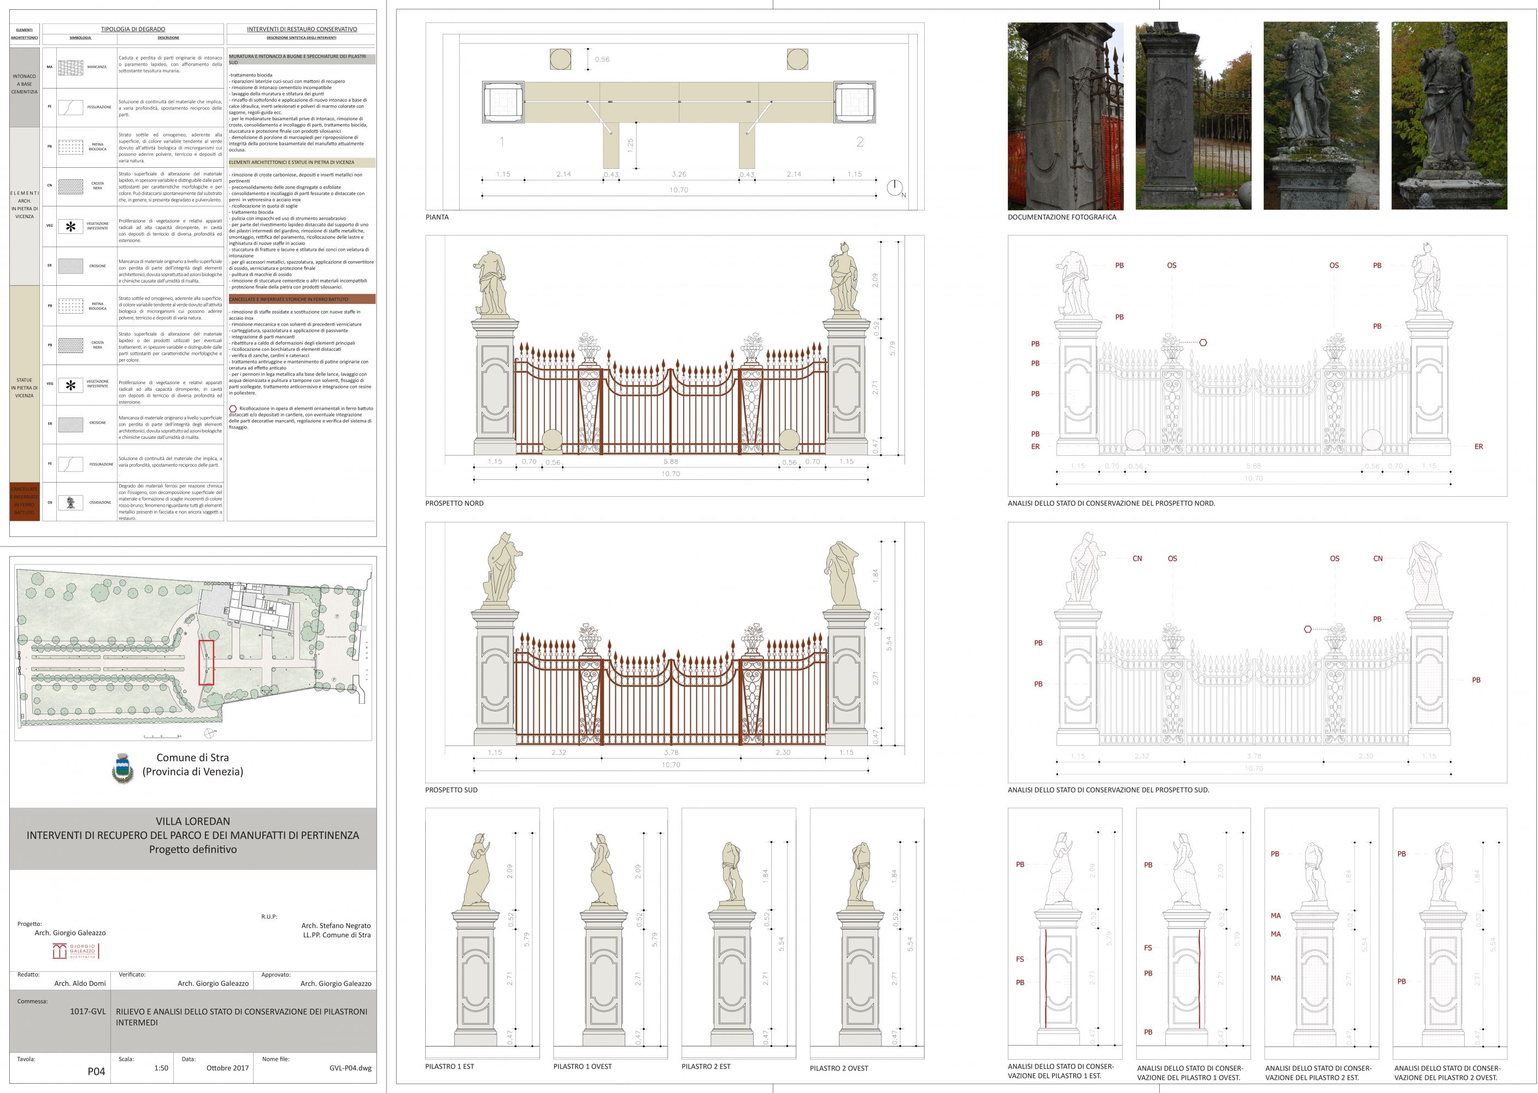Open the fourth photo of the draped statue
Screen dimensions: 1538x1093
1449,116
